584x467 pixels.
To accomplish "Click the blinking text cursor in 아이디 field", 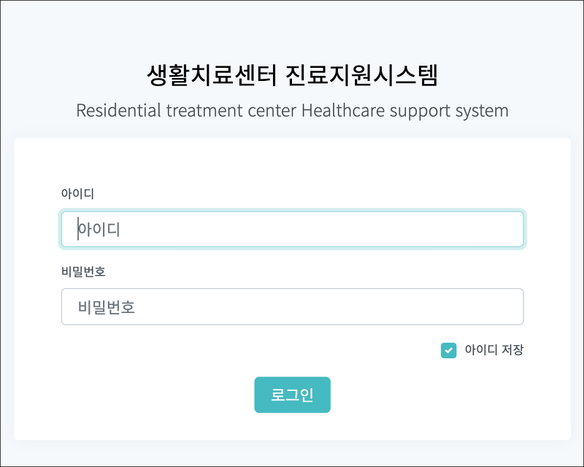I will 78,228.
